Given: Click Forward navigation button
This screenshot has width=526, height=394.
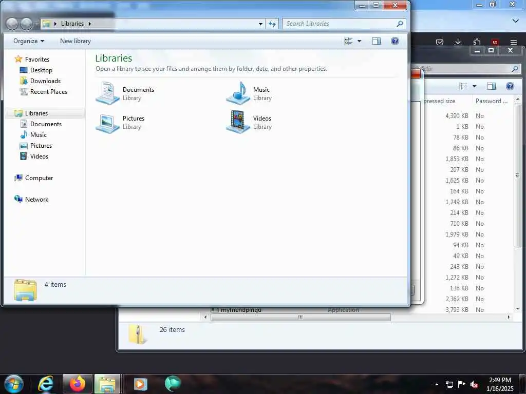Looking at the screenshot, I should (27, 24).
